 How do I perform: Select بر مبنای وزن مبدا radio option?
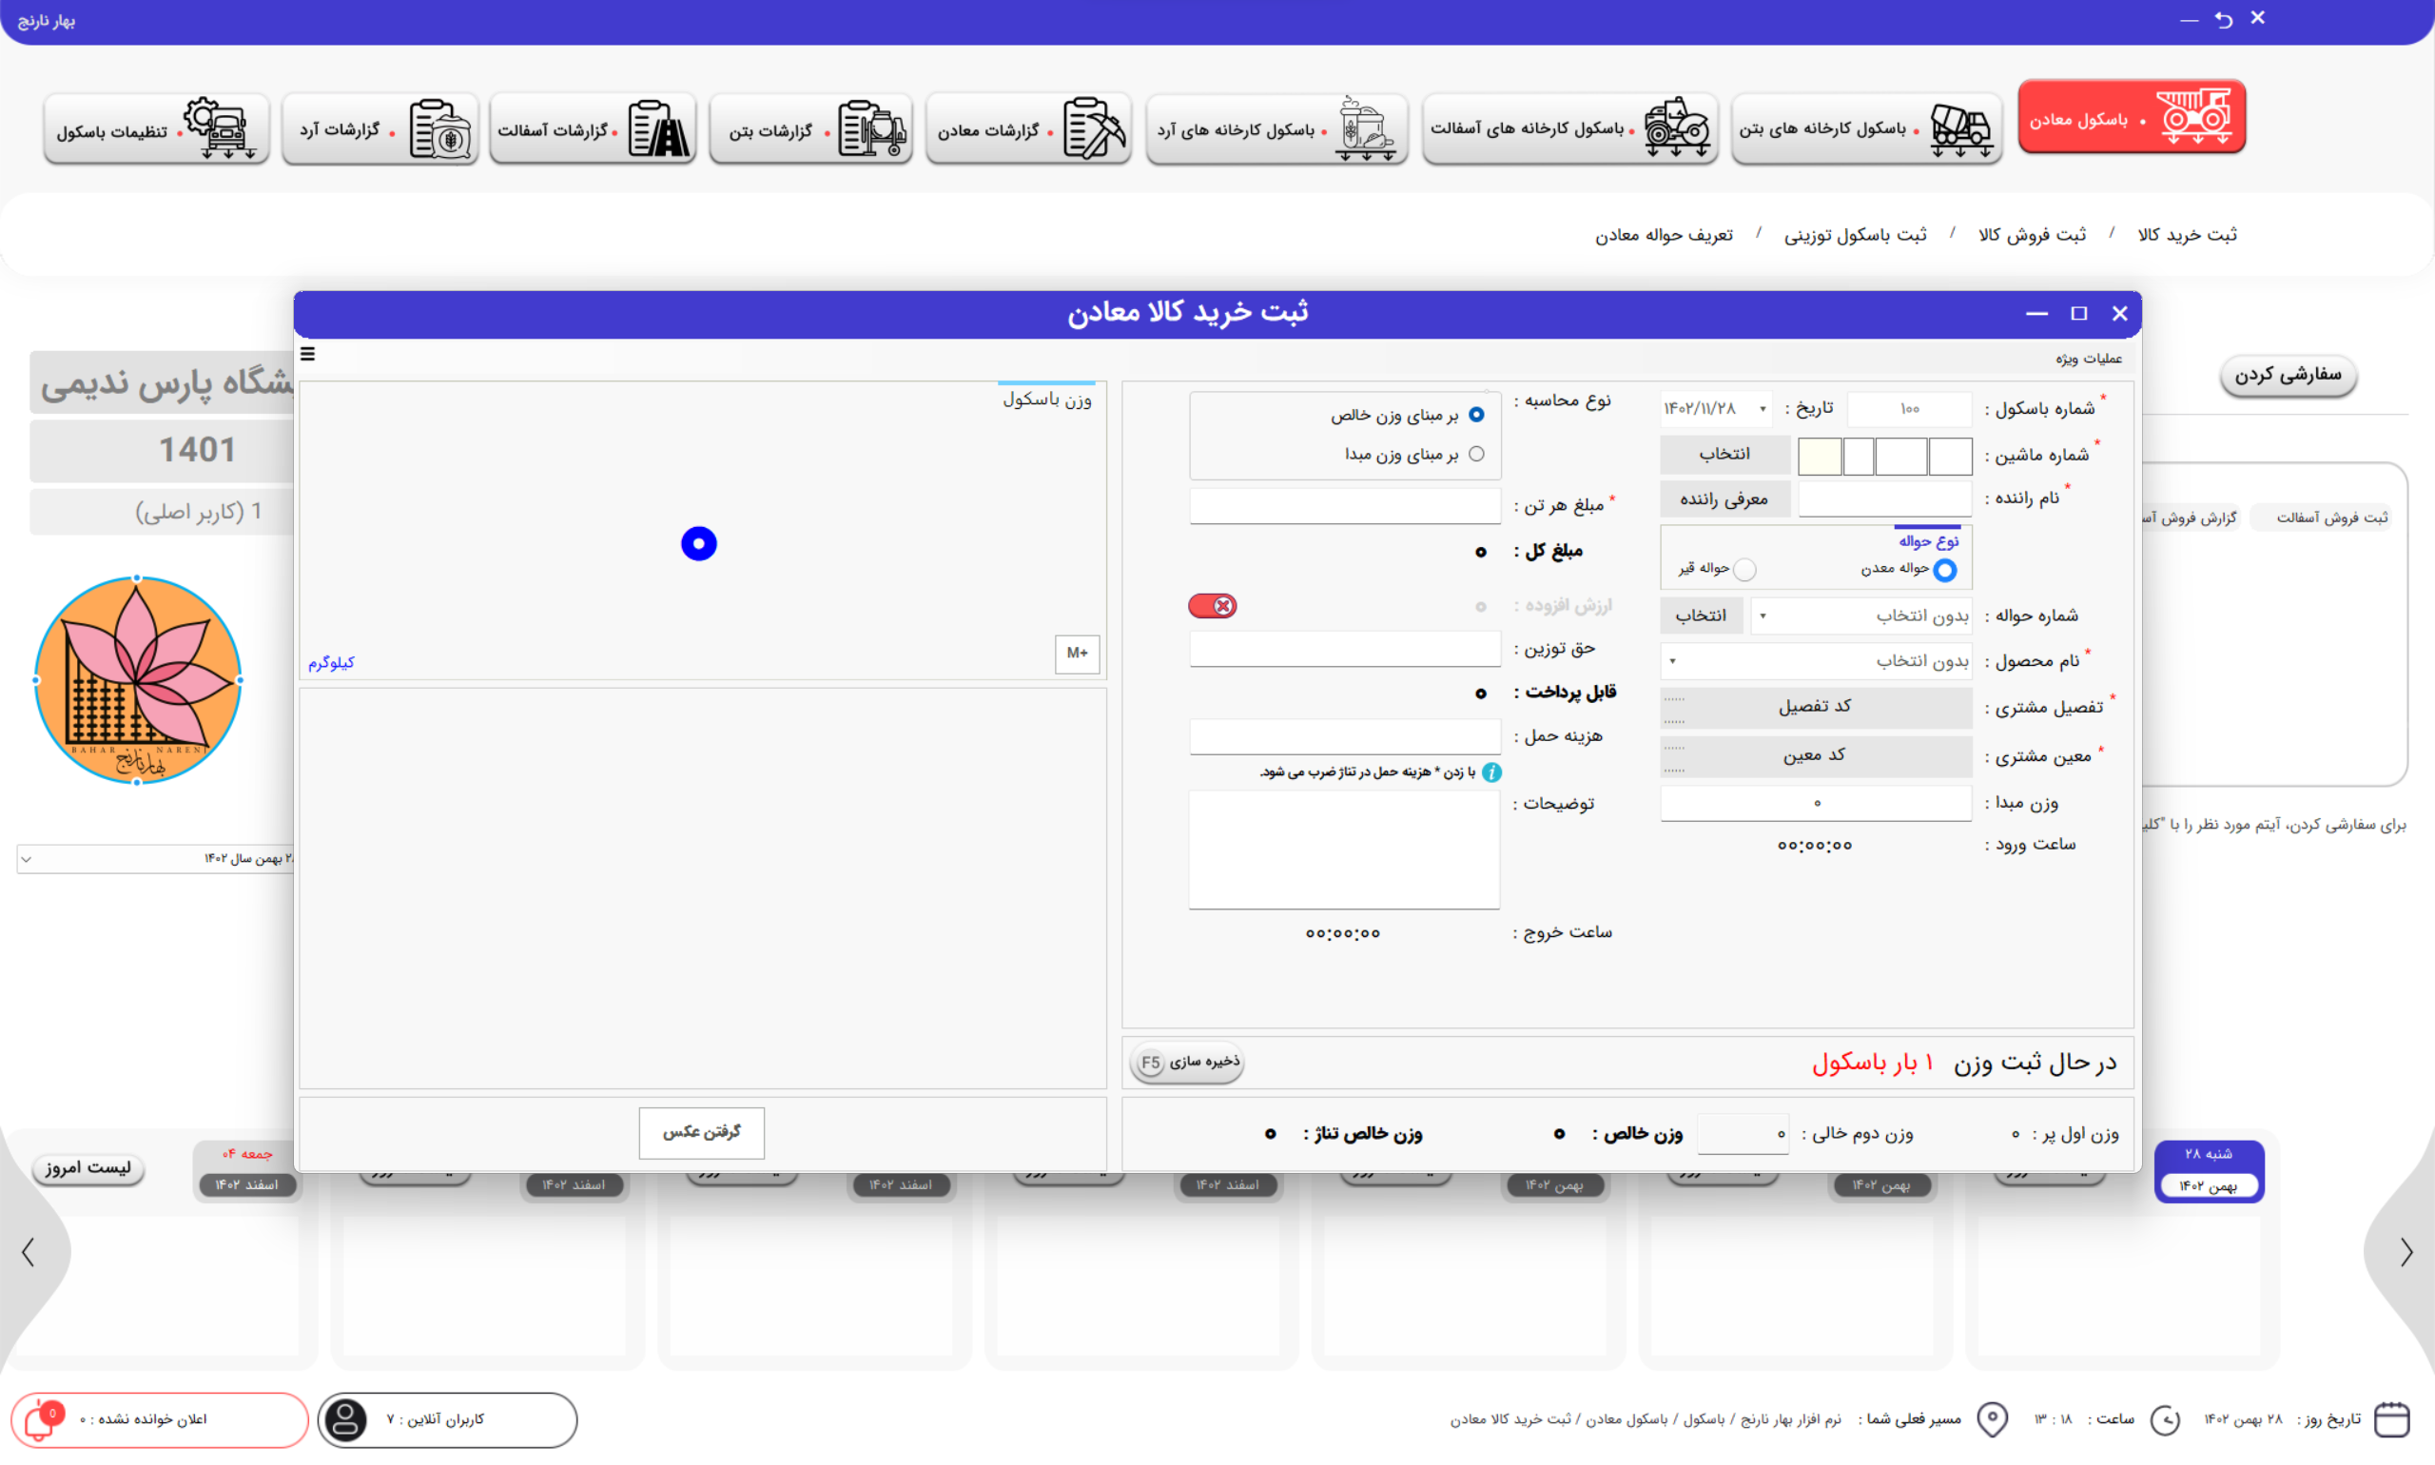(x=1475, y=454)
